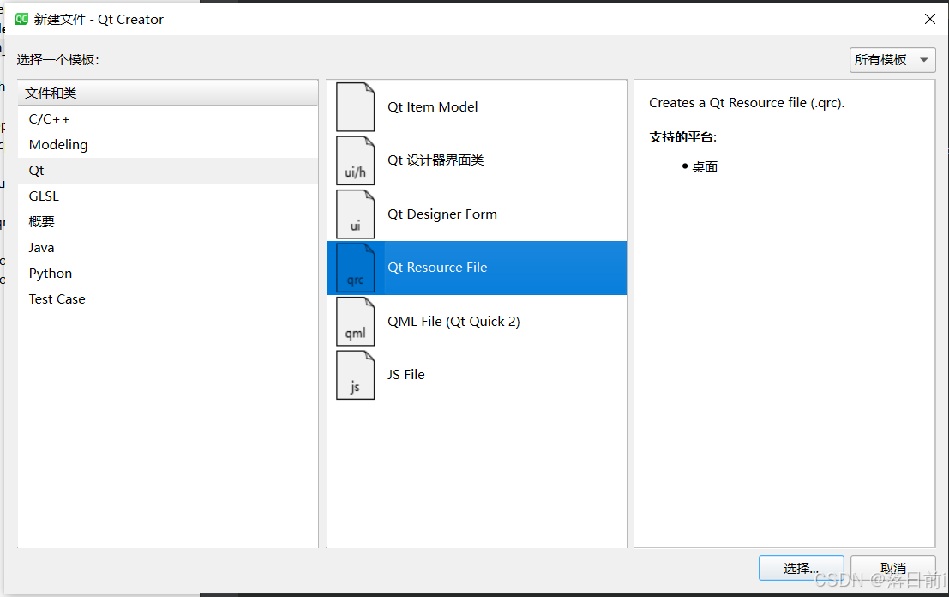This screenshot has height=597, width=949.
Task: Click the qml file icon
Action: tap(355, 322)
